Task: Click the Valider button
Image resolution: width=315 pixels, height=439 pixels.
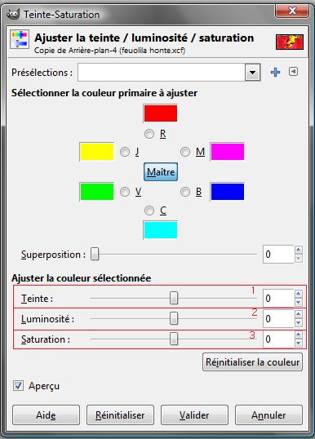Action: pyautogui.click(x=194, y=415)
